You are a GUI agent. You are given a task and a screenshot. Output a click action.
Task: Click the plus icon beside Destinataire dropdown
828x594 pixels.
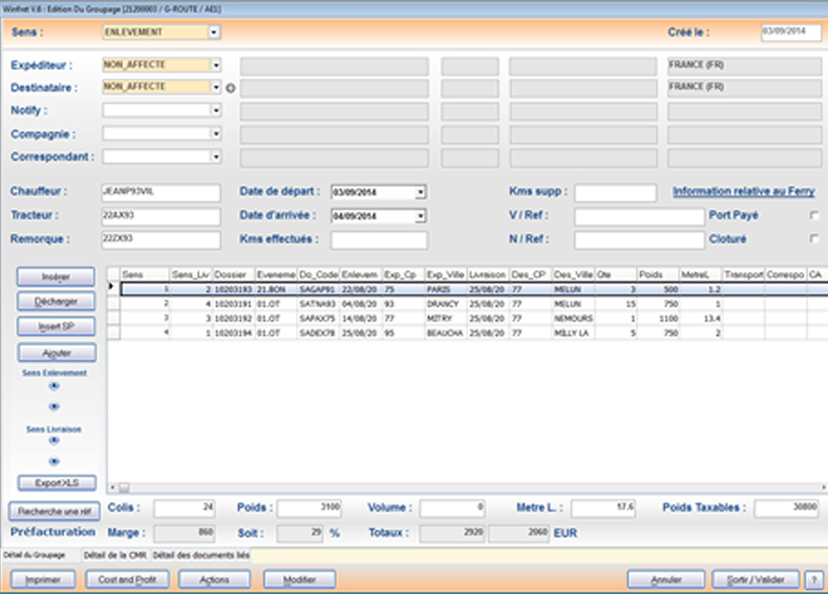[x=230, y=88]
